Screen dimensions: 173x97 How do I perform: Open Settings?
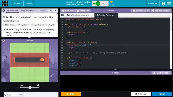(x=141, y=94)
